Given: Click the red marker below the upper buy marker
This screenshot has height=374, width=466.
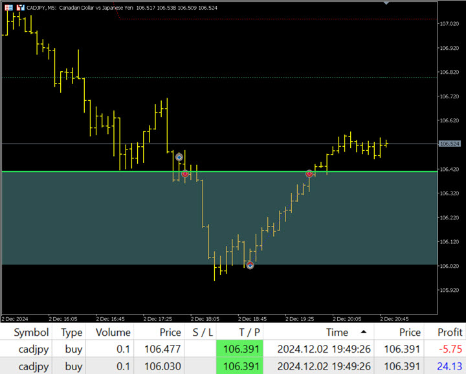Looking at the screenshot, I should tap(185, 173).
